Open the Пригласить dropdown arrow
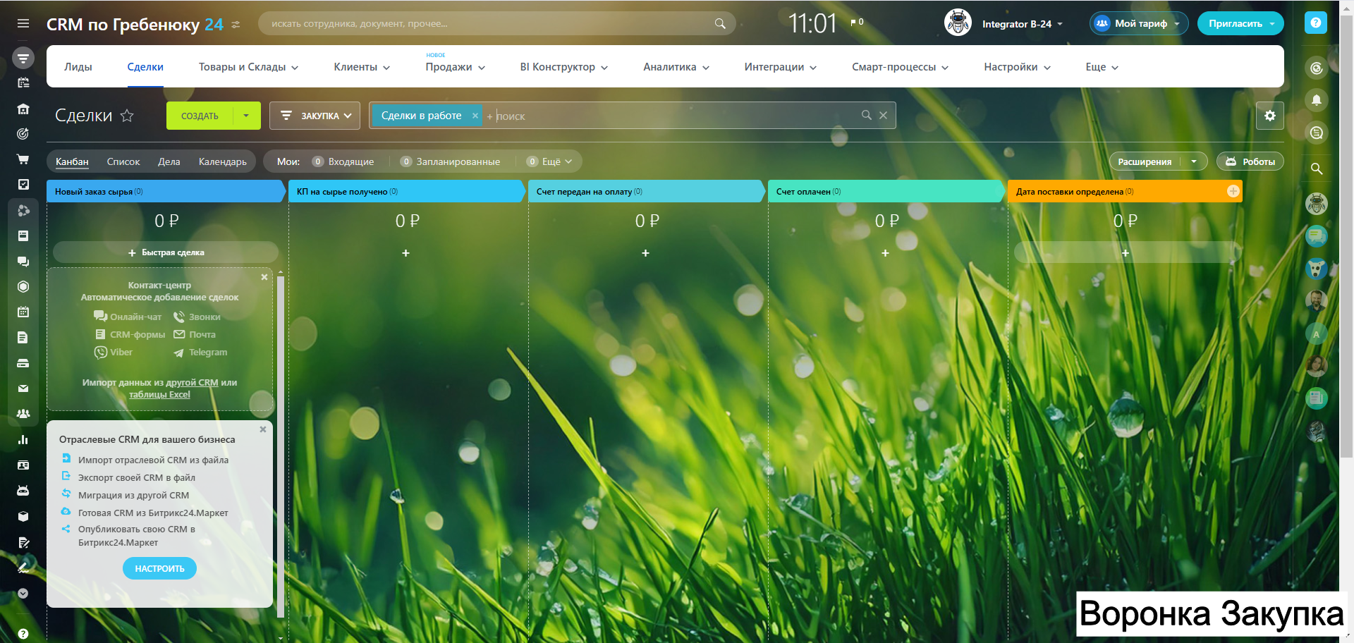The height and width of the screenshot is (643, 1354). click(1272, 23)
